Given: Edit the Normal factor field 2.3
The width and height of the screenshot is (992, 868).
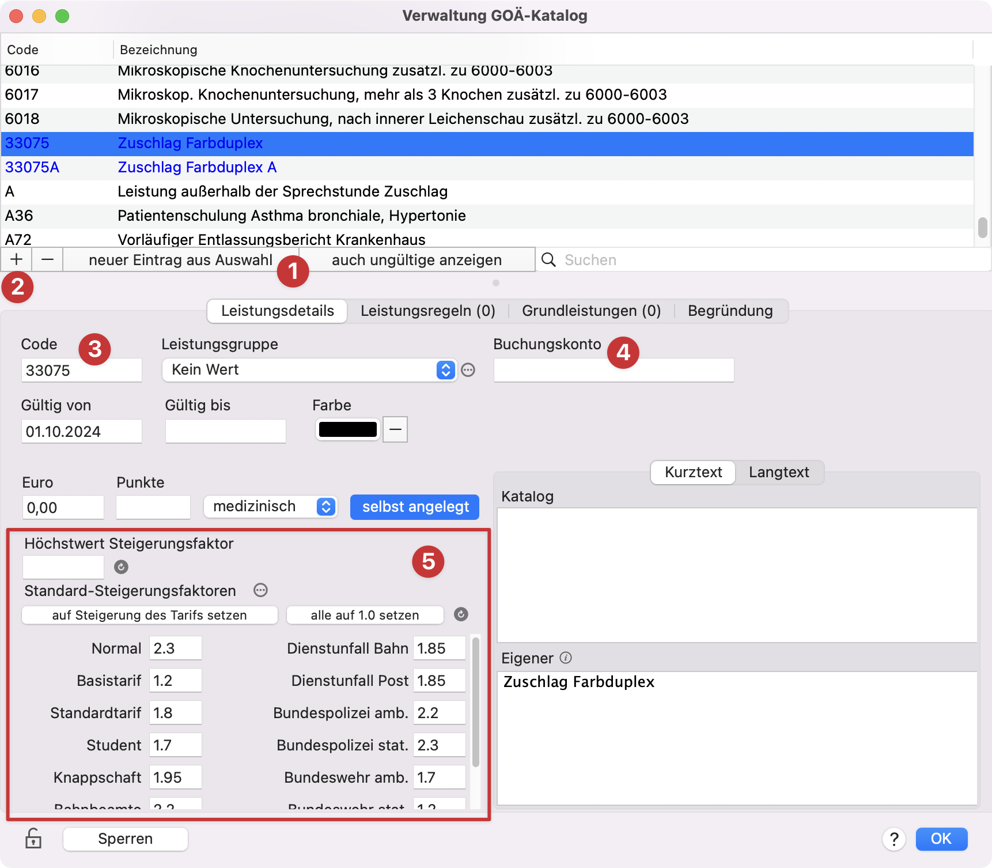Looking at the screenshot, I should [x=176, y=648].
